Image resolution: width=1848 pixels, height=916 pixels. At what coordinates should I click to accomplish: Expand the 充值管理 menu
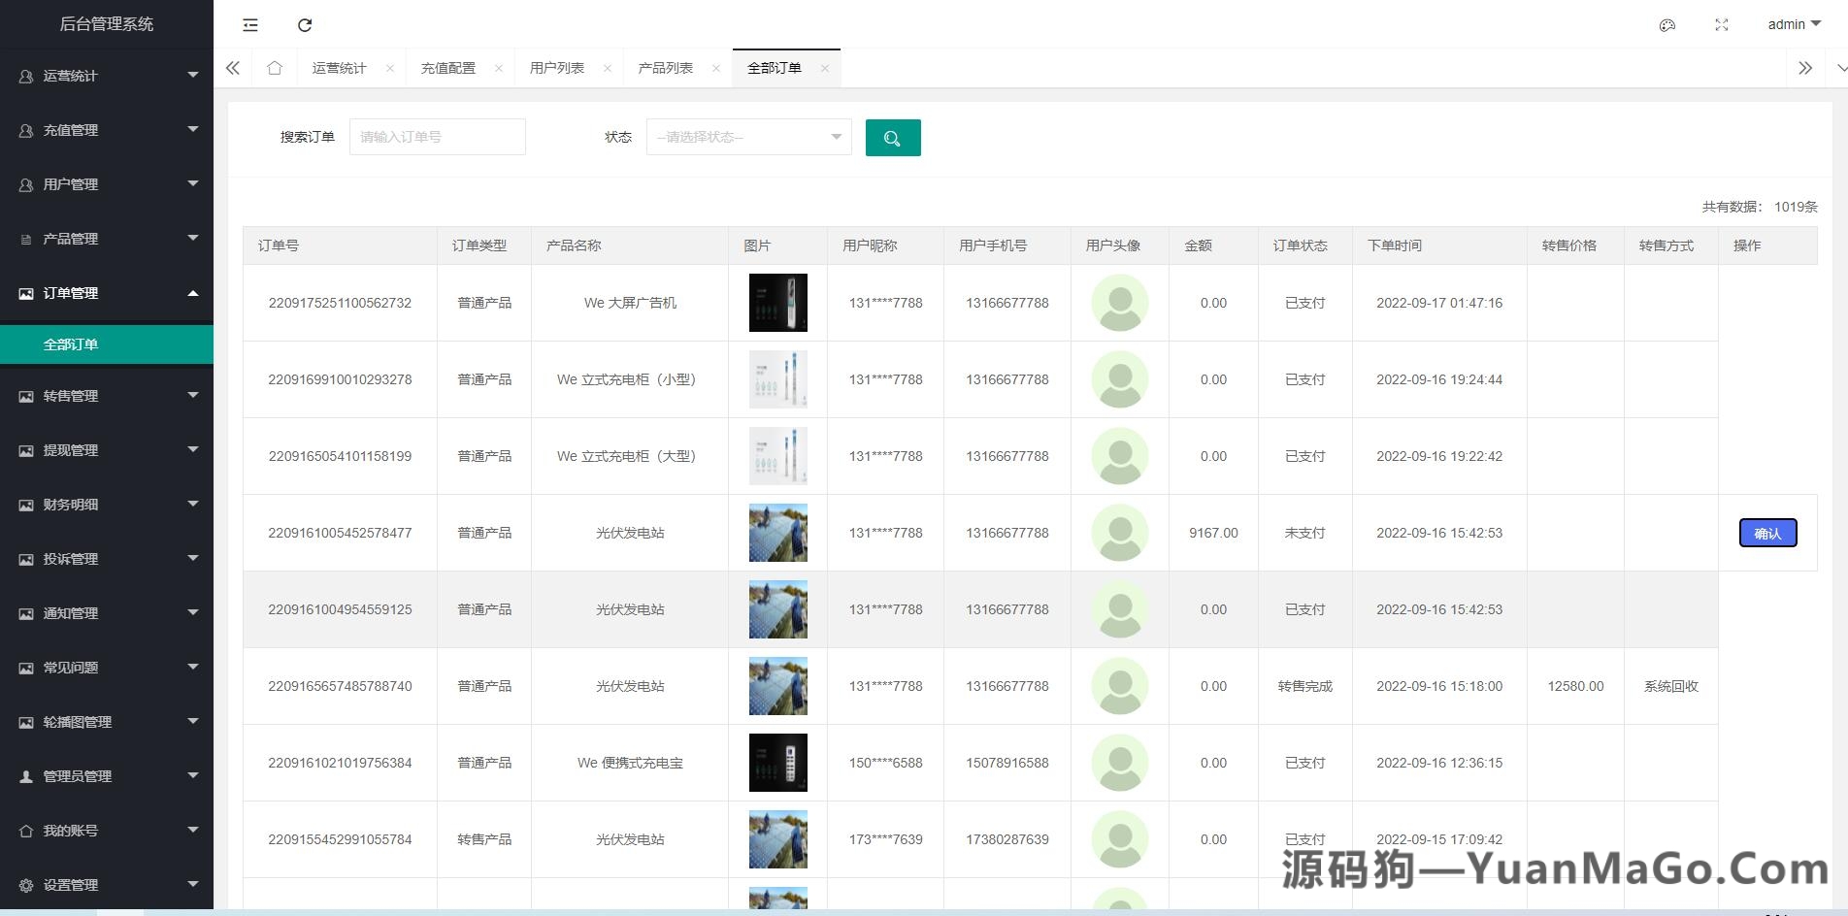point(107,129)
